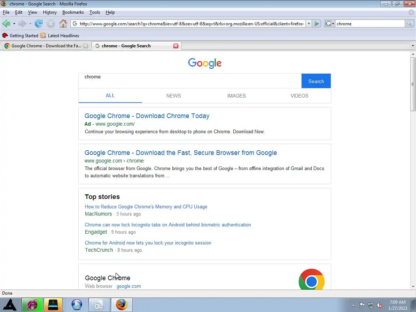Open the History menu
The height and width of the screenshot is (312, 416).
click(x=50, y=12)
